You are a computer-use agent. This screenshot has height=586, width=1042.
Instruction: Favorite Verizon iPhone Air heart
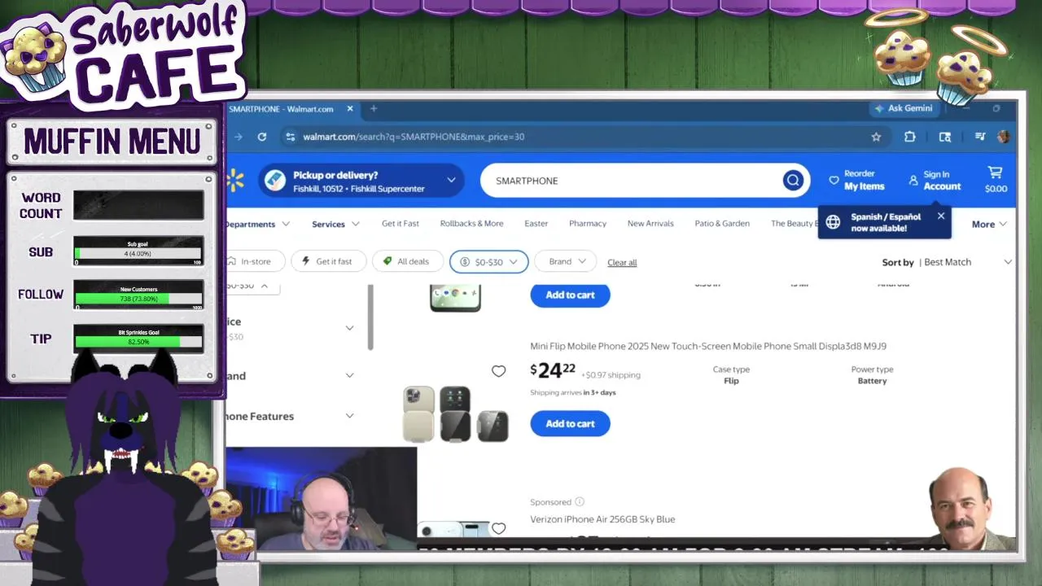(498, 528)
